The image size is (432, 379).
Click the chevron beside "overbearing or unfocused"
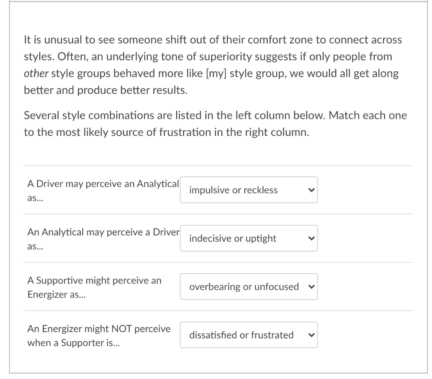pyautogui.click(x=311, y=287)
